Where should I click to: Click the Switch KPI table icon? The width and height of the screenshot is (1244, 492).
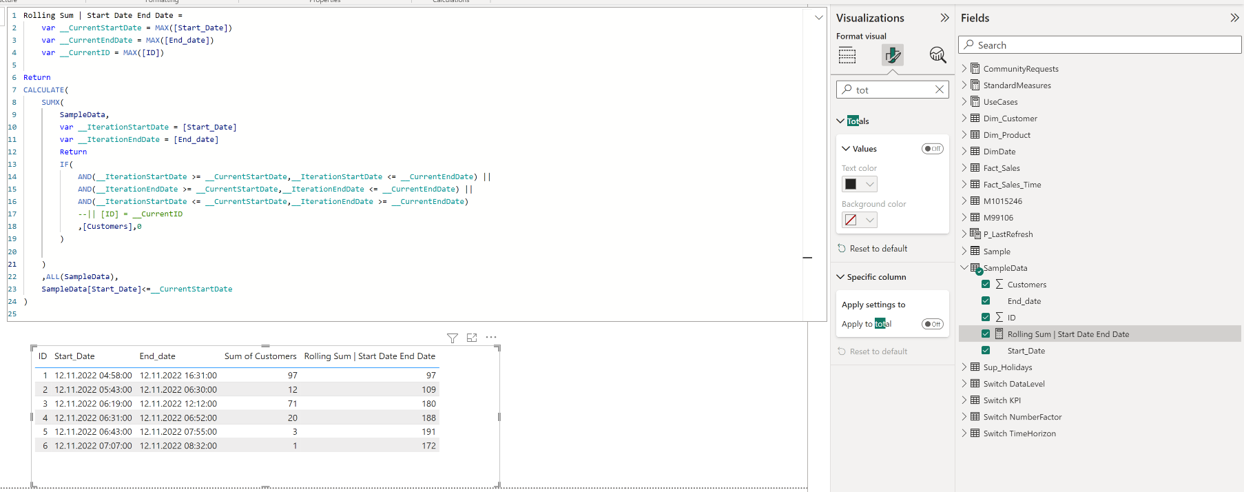pyautogui.click(x=975, y=400)
